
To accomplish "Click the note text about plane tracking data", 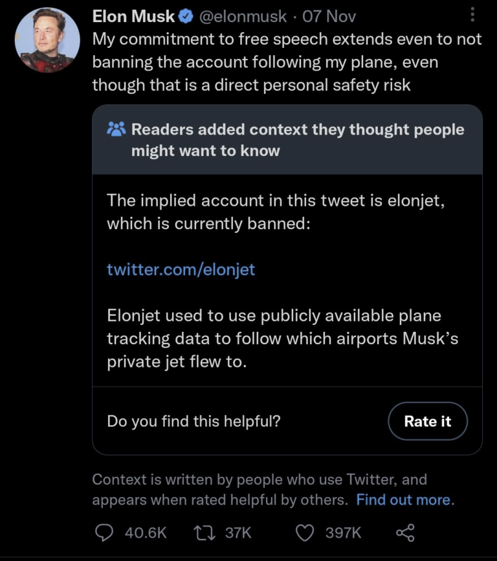I will (282, 339).
